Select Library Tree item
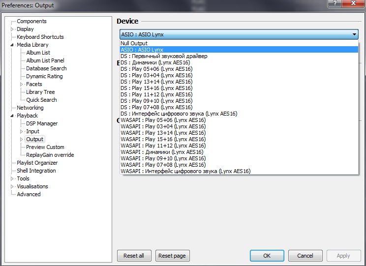The image size is (366, 266). (40, 92)
